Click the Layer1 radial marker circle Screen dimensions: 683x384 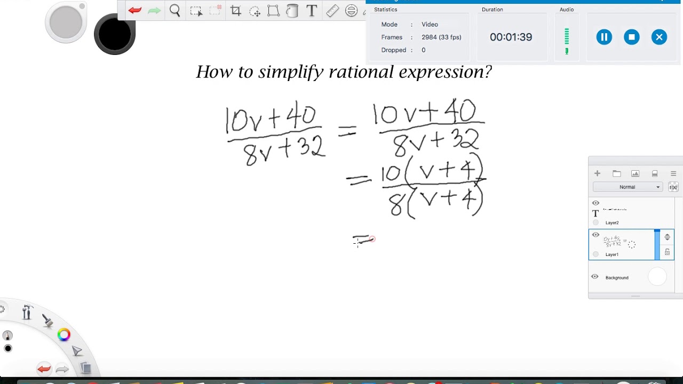595,254
